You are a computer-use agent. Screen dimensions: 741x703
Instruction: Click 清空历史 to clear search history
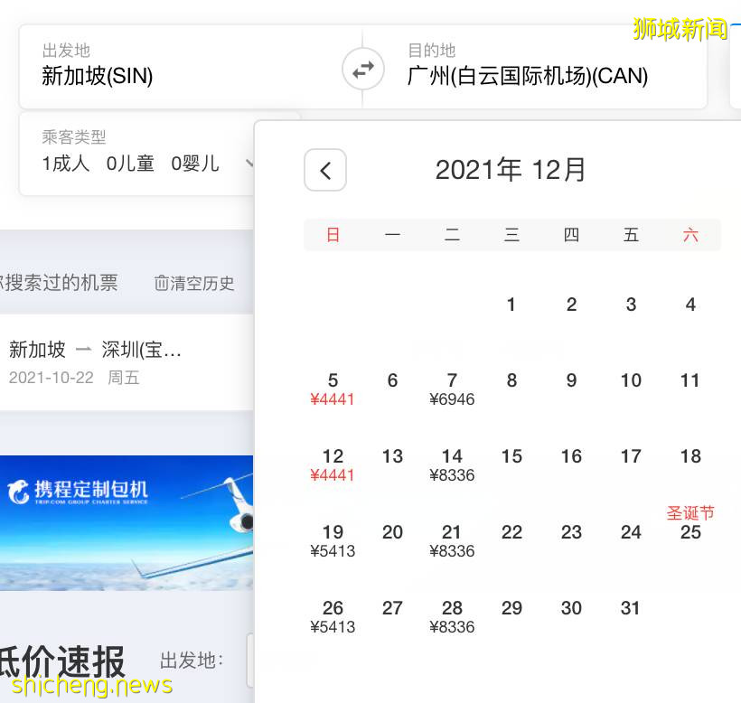(x=203, y=283)
